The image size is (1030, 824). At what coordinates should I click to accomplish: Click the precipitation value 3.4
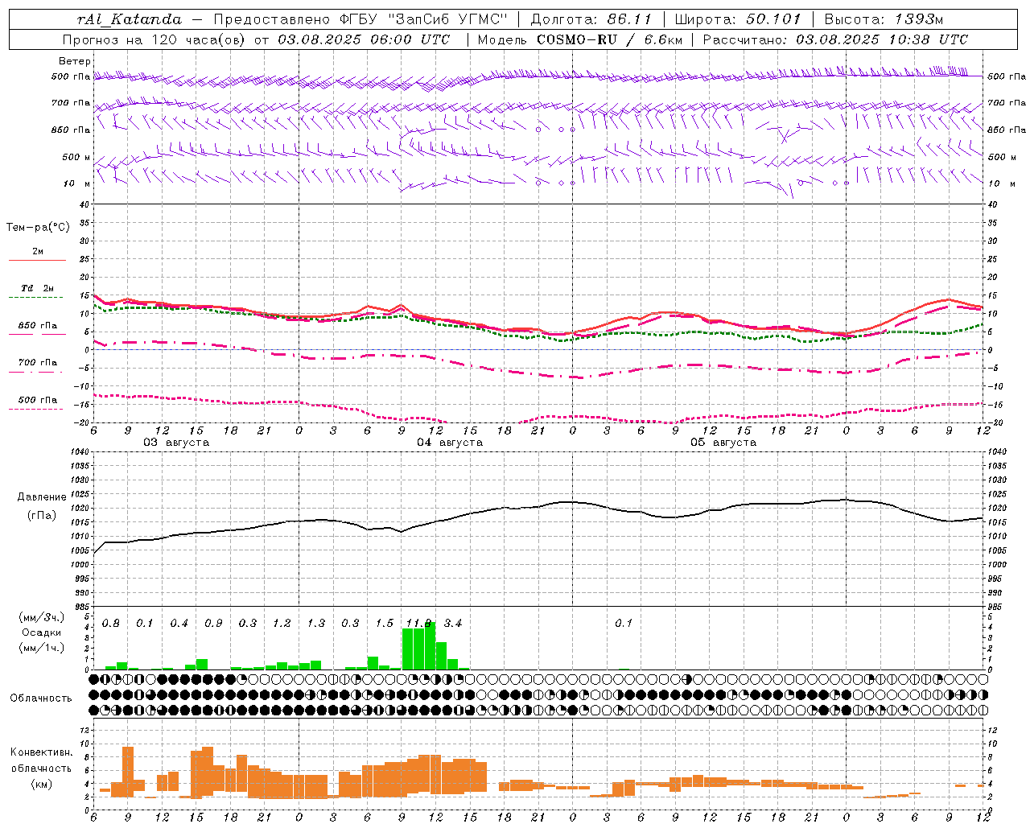pyautogui.click(x=453, y=624)
